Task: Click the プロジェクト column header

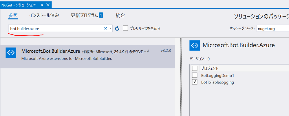Action: point(210,68)
